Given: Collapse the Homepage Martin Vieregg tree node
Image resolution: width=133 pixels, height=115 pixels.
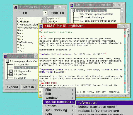Looking at the screenshot, I should coord(7,61).
